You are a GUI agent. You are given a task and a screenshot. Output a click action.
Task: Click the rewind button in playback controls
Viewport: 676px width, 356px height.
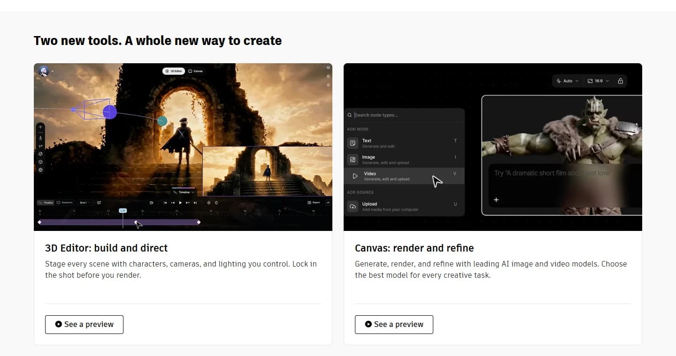tap(173, 203)
